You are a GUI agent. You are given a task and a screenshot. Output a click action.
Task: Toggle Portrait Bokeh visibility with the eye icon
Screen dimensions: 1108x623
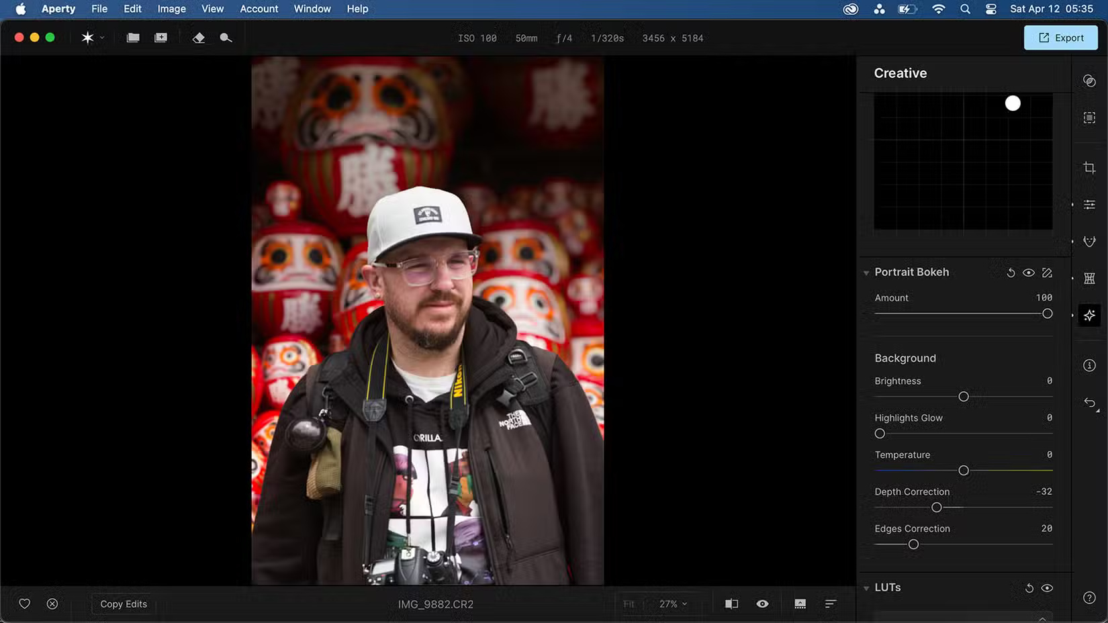click(x=1029, y=273)
